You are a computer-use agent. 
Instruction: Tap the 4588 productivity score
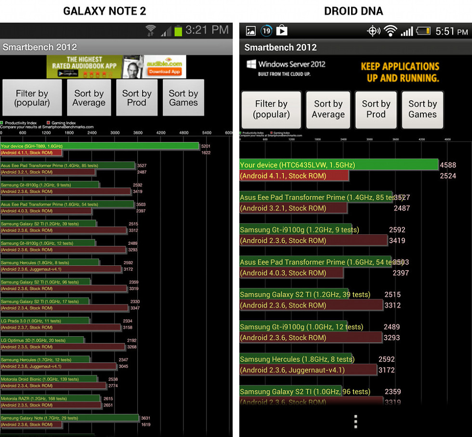click(x=448, y=165)
